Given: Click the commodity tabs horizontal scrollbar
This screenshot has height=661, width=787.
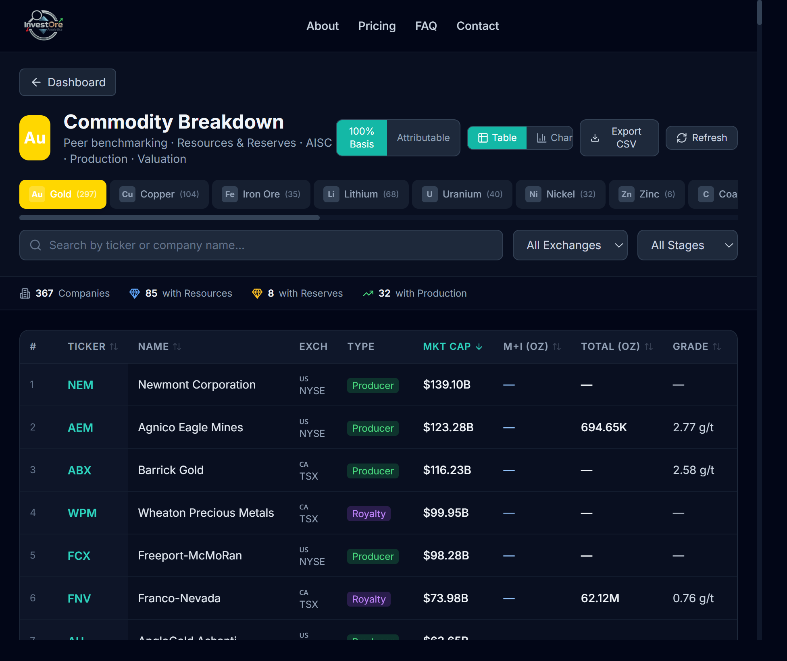Looking at the screenshot, I should click(169, 218).
